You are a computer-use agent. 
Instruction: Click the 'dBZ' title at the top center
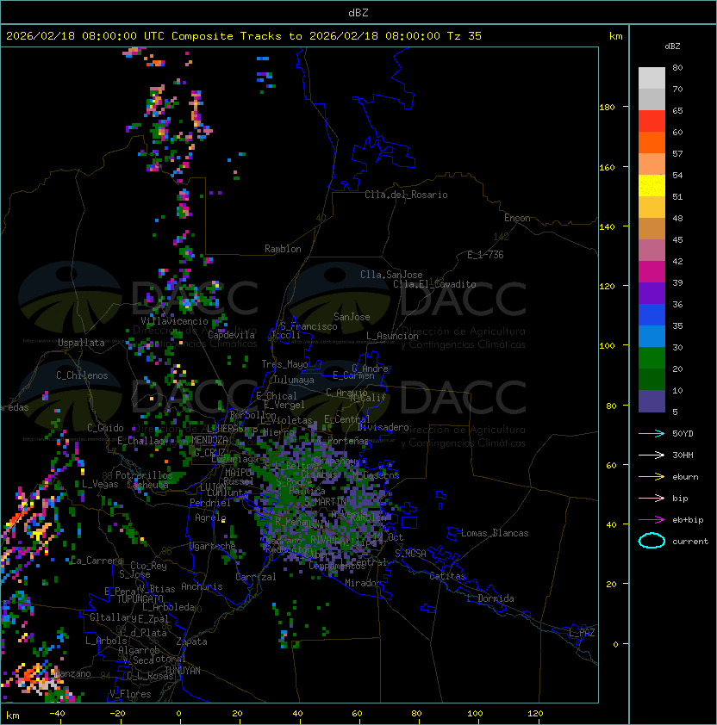tap(358, 12)
